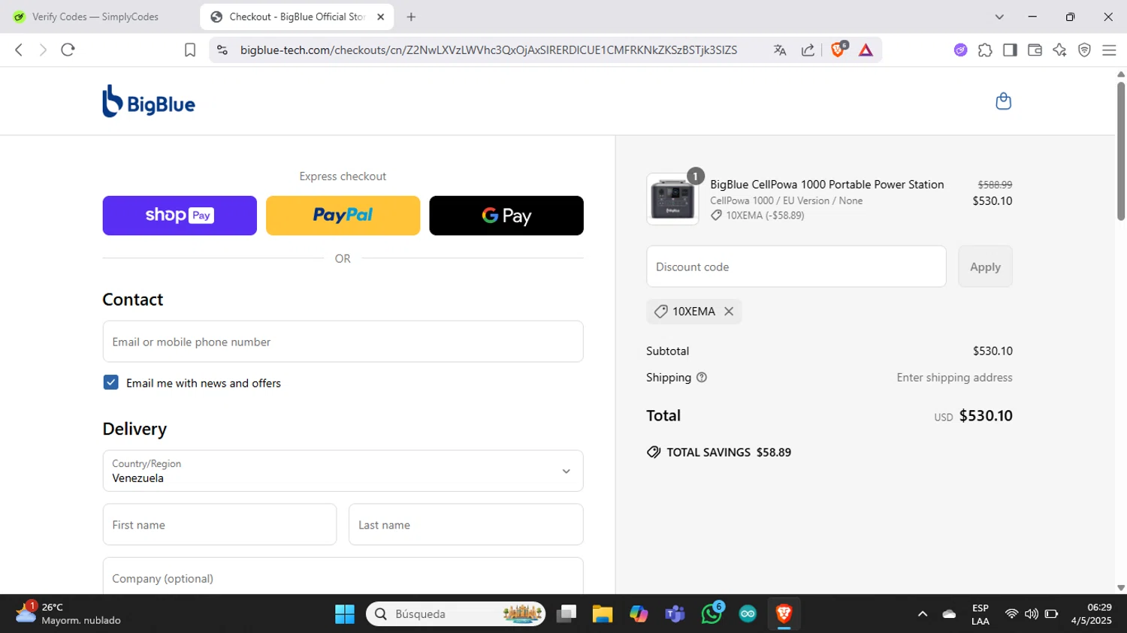
Task: Open File Explorer from taskbar
Action: [x=602, y=614]
